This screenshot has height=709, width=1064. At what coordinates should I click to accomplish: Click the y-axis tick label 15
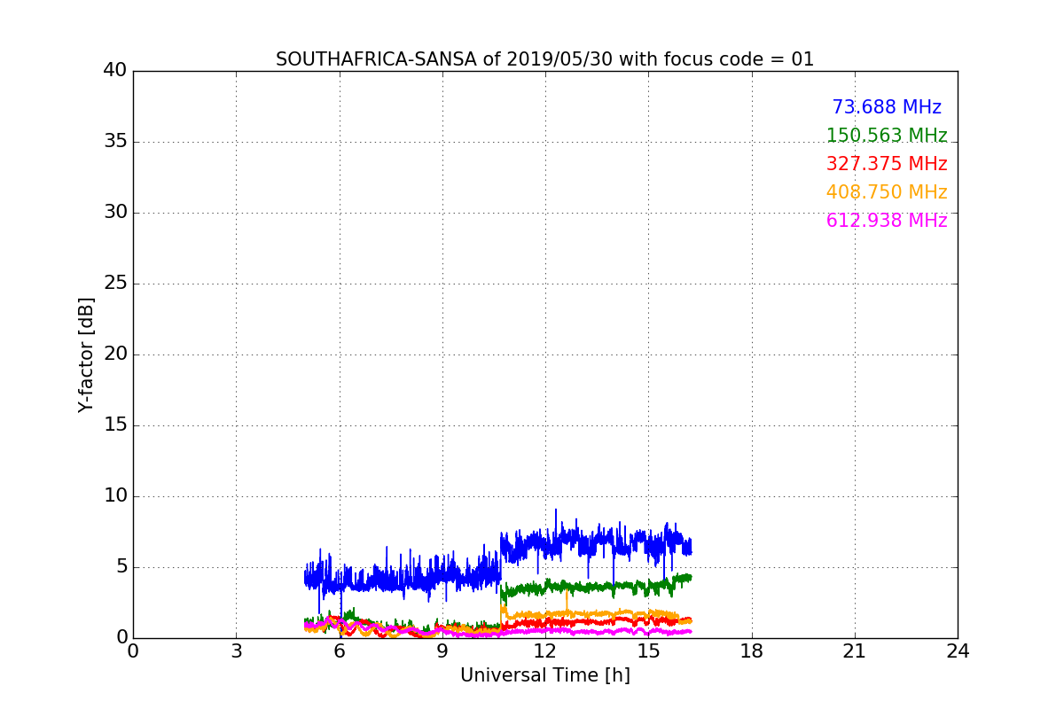coord(115,425)
